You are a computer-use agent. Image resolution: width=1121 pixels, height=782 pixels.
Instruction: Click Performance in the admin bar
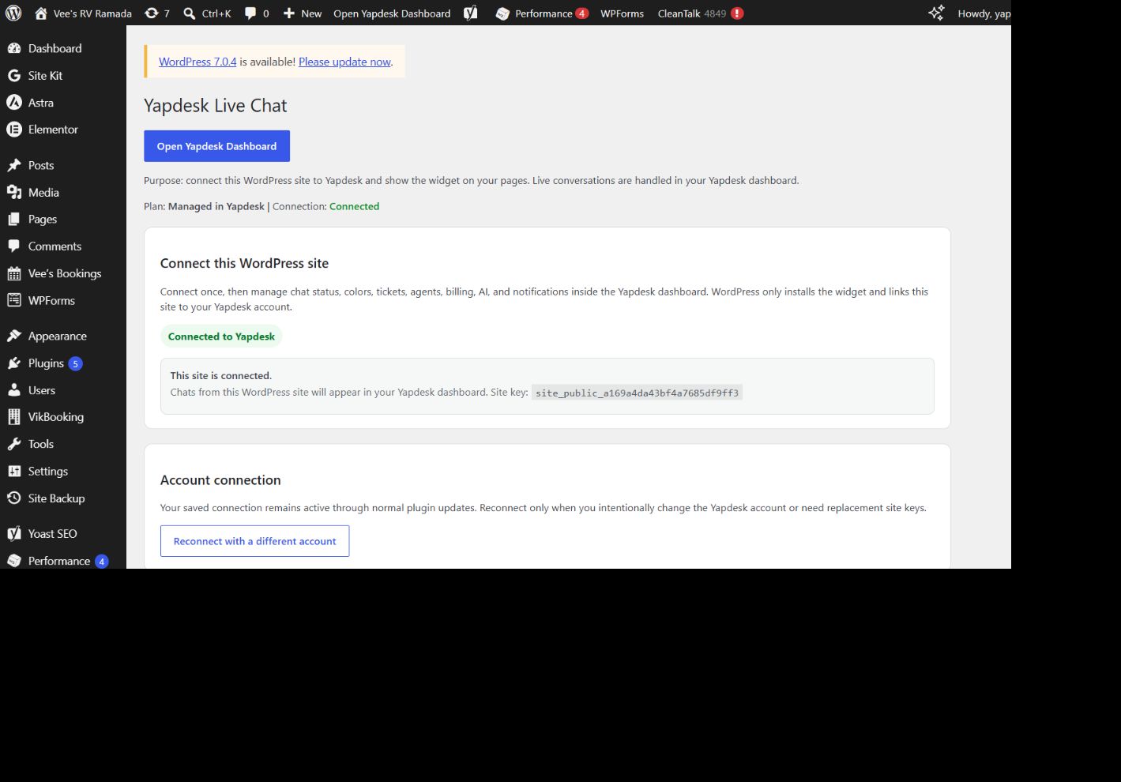[x=541, y=13]
